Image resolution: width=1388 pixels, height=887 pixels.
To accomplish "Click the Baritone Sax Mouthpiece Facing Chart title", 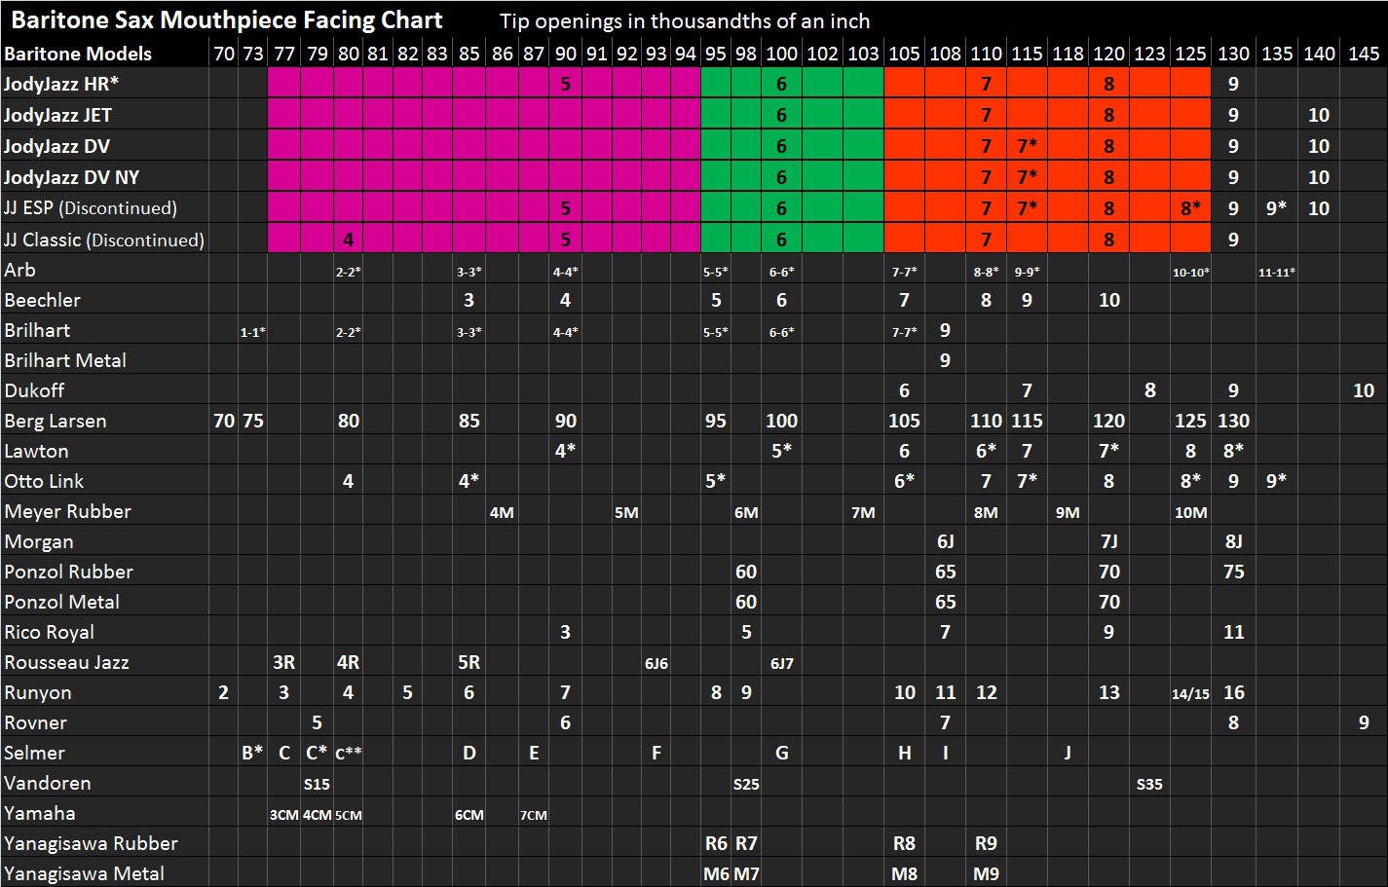I will [227, 20].
